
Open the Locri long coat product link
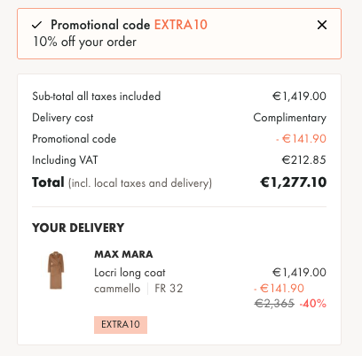pos(130,273)
